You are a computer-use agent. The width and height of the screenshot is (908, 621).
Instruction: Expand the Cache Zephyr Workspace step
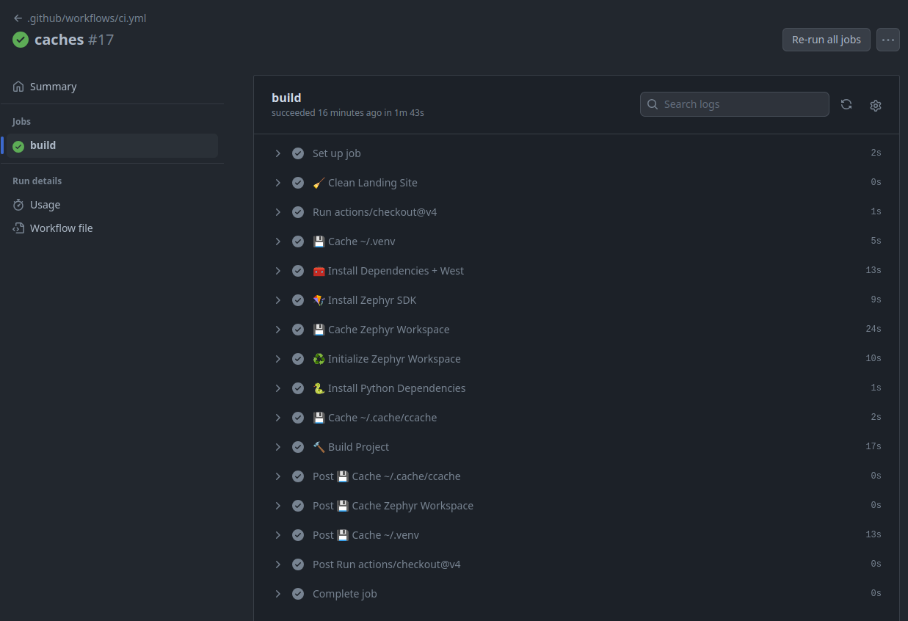coord(278,330)
